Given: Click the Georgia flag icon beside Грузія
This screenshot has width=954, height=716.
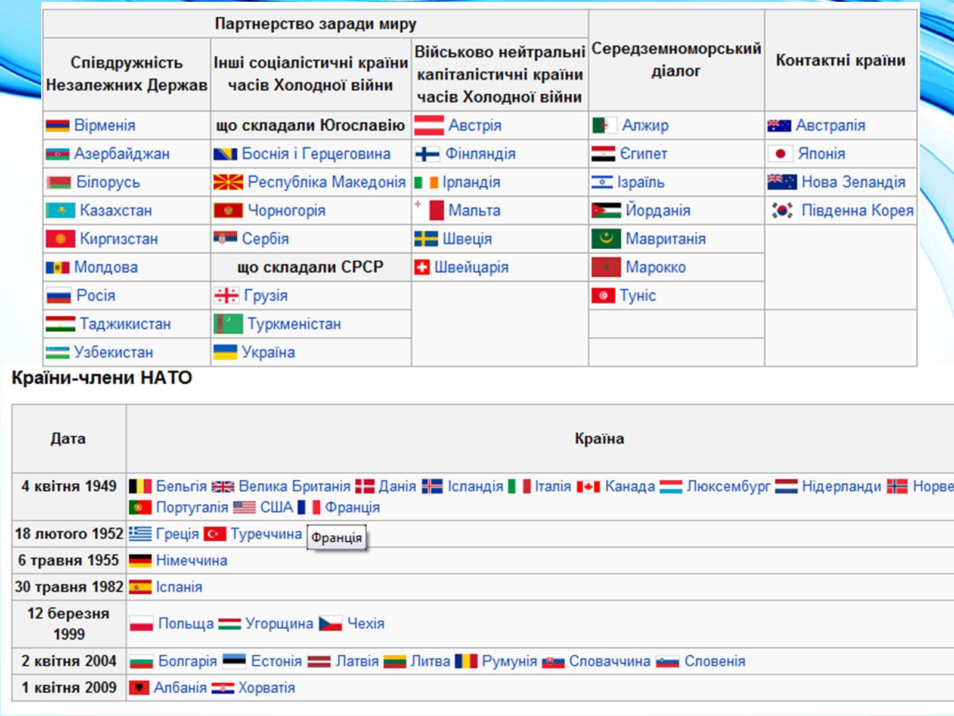Looking at the screenshot, I should pyautogui.click(x=226, y=295).
